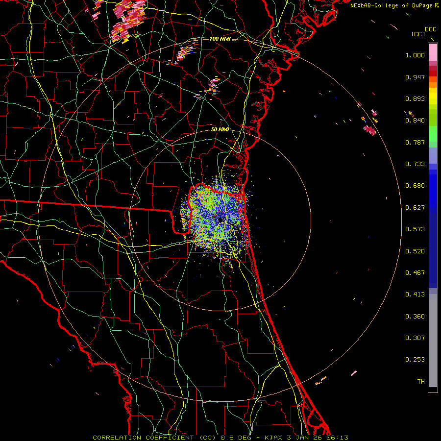Click the Correlation Coefficient caption at bottom
Image resolution: width=441 pixels, height=441 pixels.
tap(220, 438)
